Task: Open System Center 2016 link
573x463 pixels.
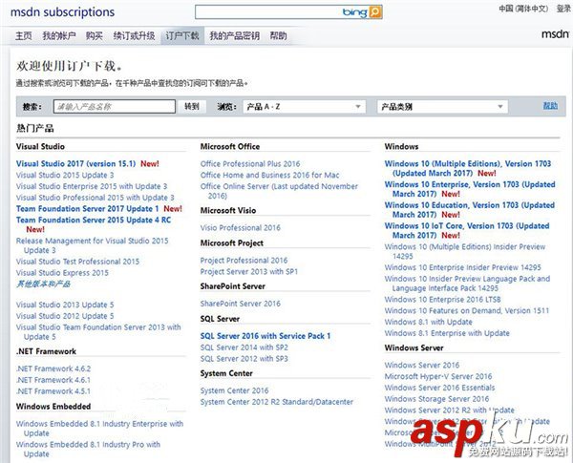Action: pyautogui.click(x=235, y=390)
